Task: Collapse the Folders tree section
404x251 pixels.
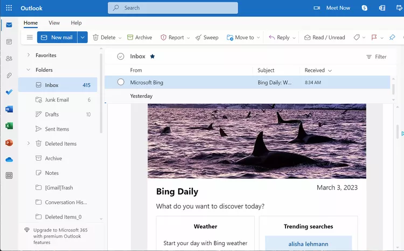Action: 29,70
